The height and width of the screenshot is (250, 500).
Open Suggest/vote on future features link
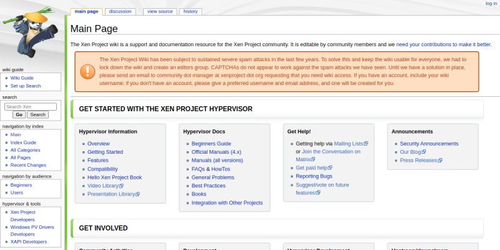pos(322,189)
